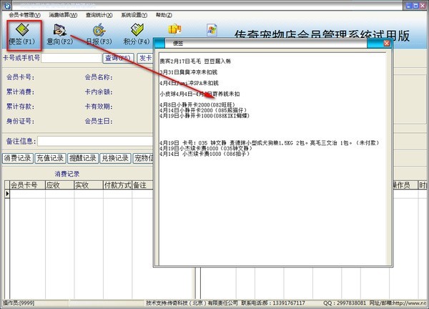Click the 卡内余额 field label
Screen dimensions: 429x309
pos(99,92)
